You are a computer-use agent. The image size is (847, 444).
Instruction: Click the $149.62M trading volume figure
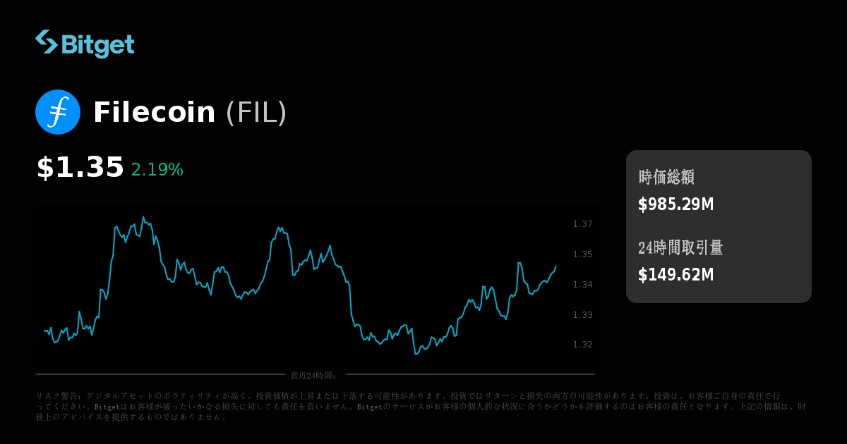(676, 275)
